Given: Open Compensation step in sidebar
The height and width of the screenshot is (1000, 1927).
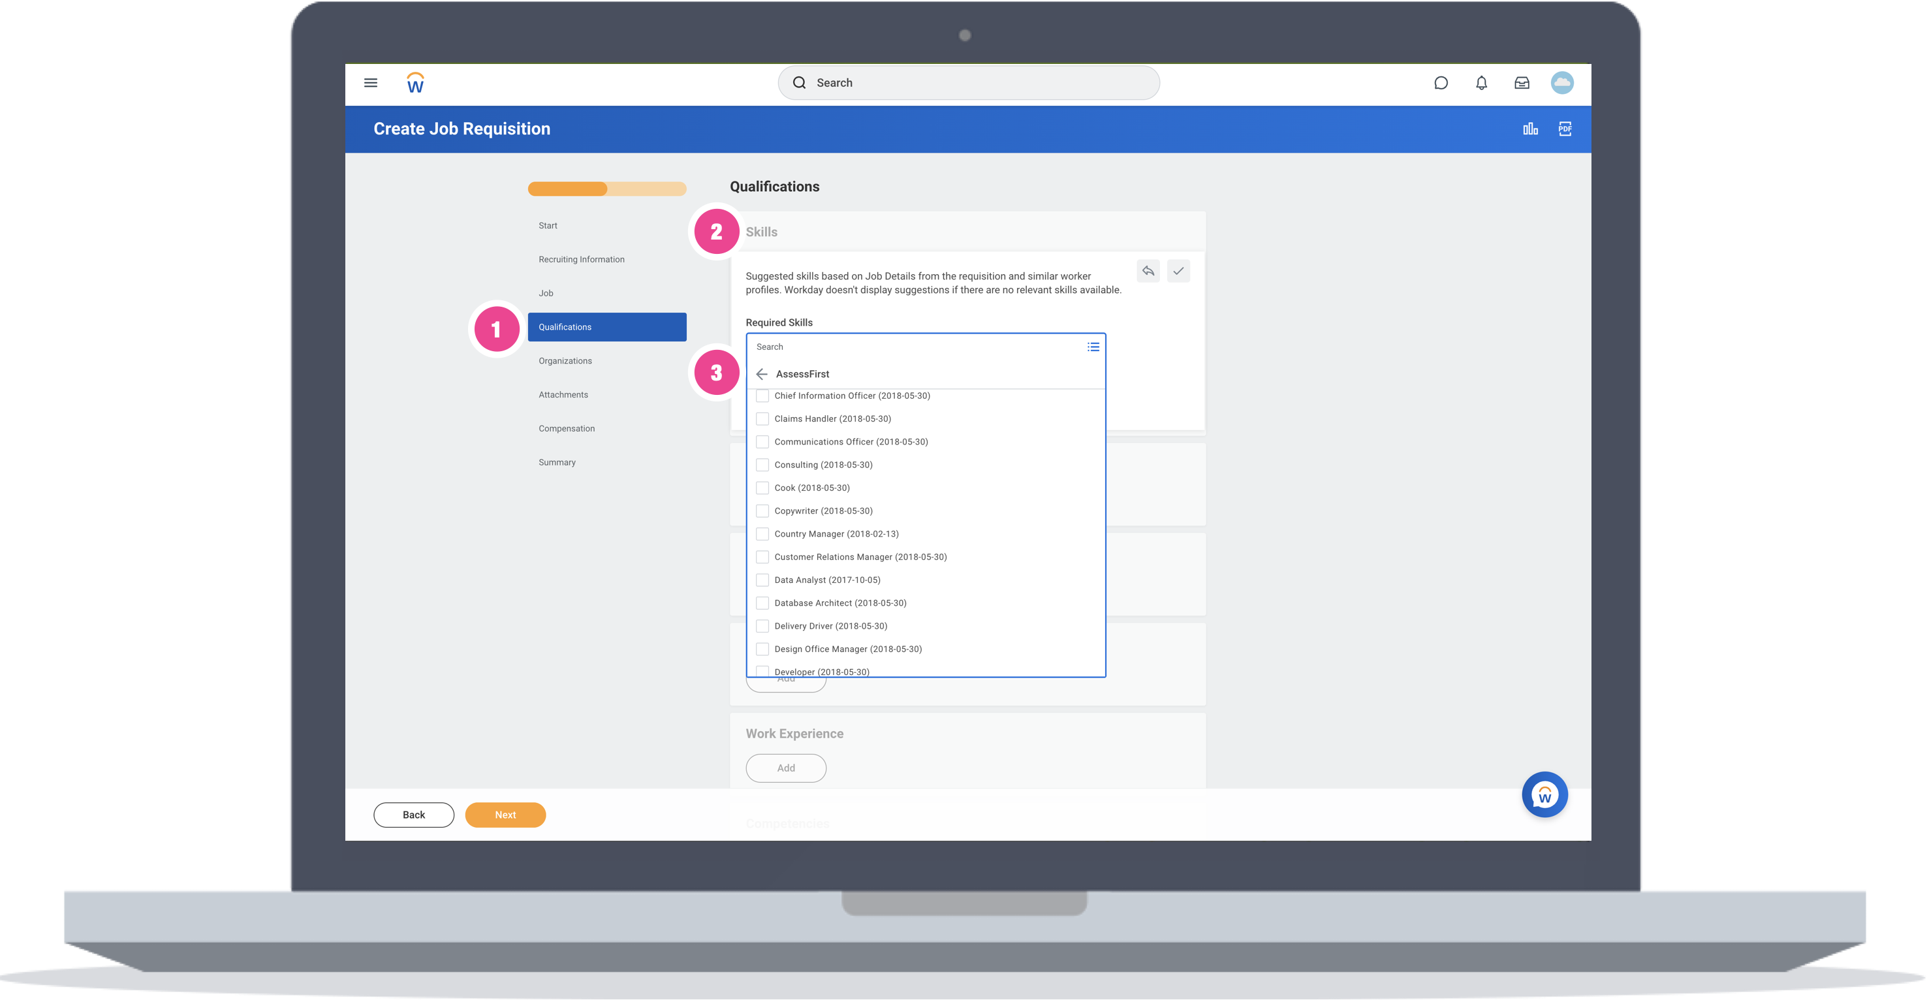Looking at the screenshot, I should click(x=566, y=429).
